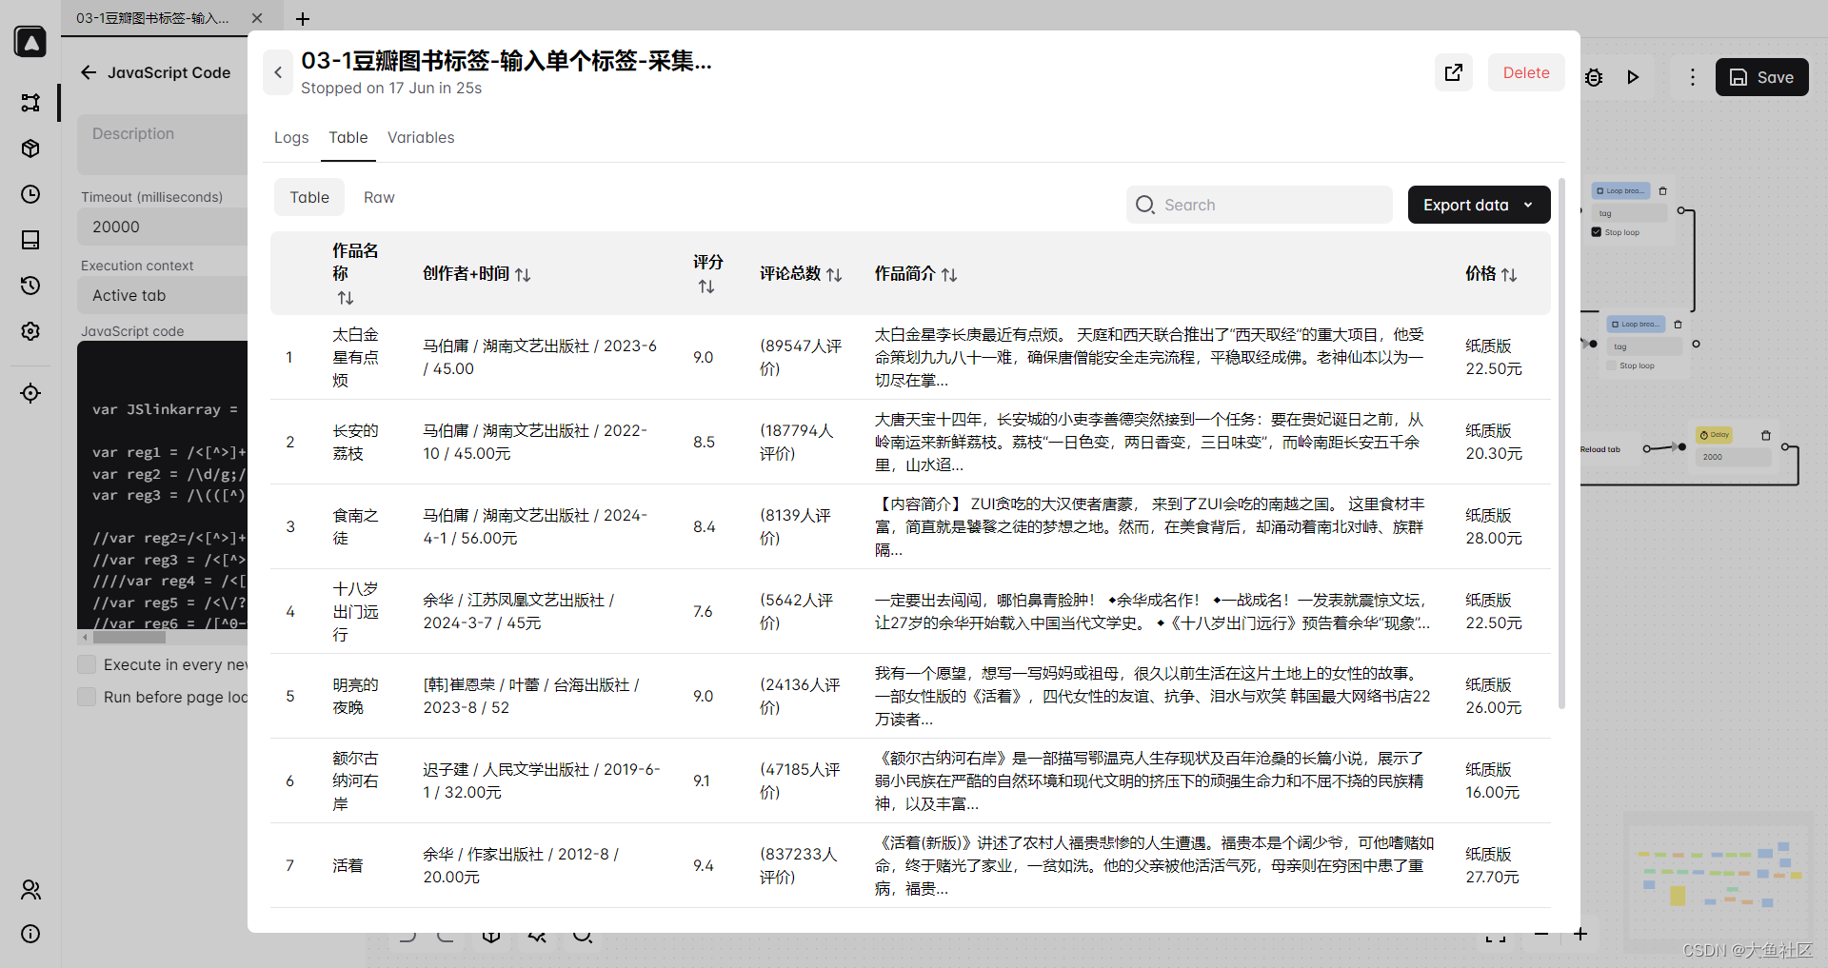The height and width of the screenshot is (968, 1828).
Task: Sort by 创作者+时间 column
Action: pos(523,274)
